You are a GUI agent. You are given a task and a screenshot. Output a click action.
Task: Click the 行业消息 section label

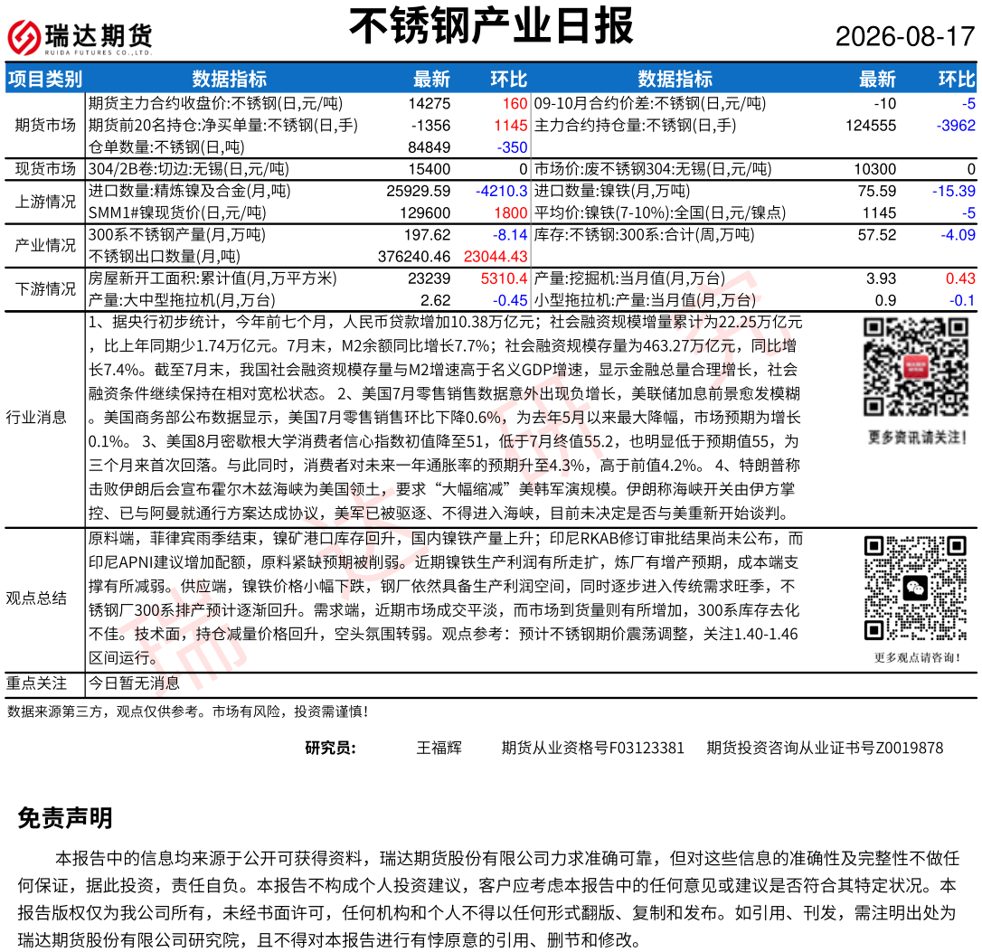[36, 417]
